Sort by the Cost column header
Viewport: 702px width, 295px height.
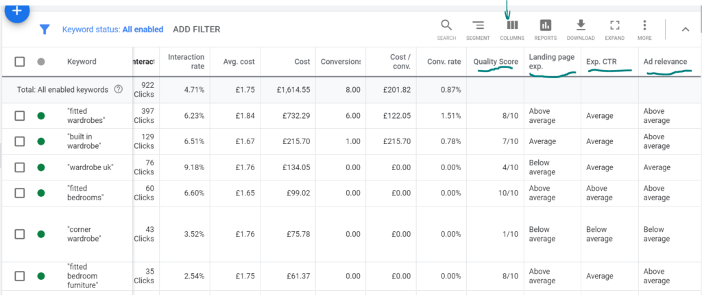pyautogui.click(x=302, y=62)
